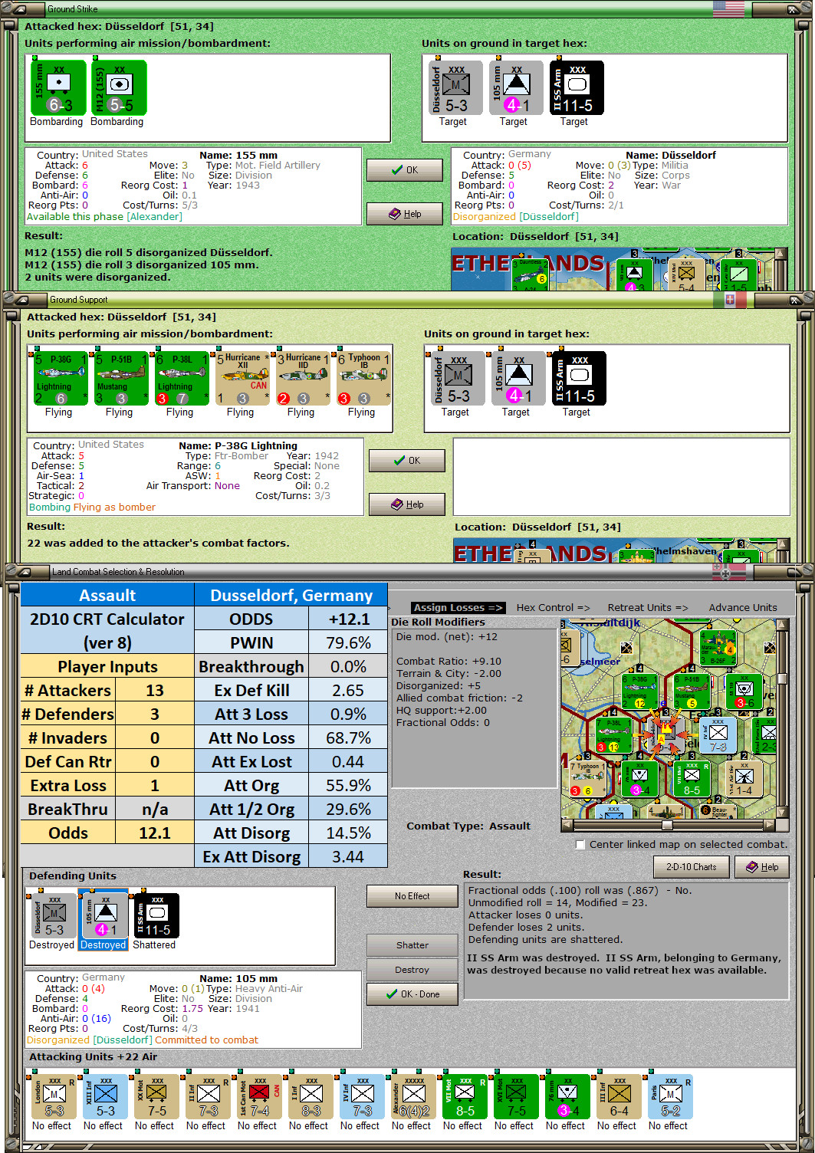This screenshot has height=1153, width=815.
Task: Click the Att Disorg 14.5% cell
Action: click(348, 833)
